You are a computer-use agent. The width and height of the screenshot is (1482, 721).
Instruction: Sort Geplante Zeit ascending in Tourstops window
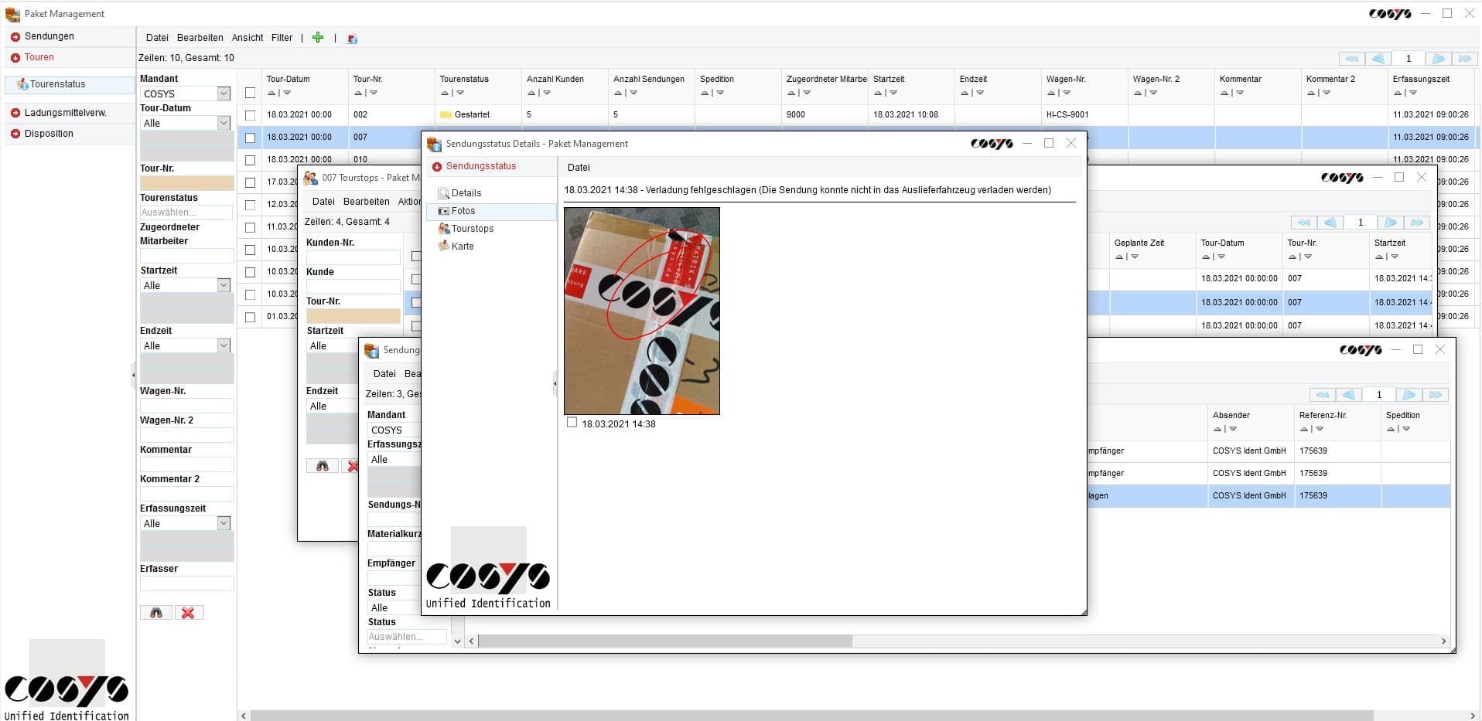(1119, 257)
